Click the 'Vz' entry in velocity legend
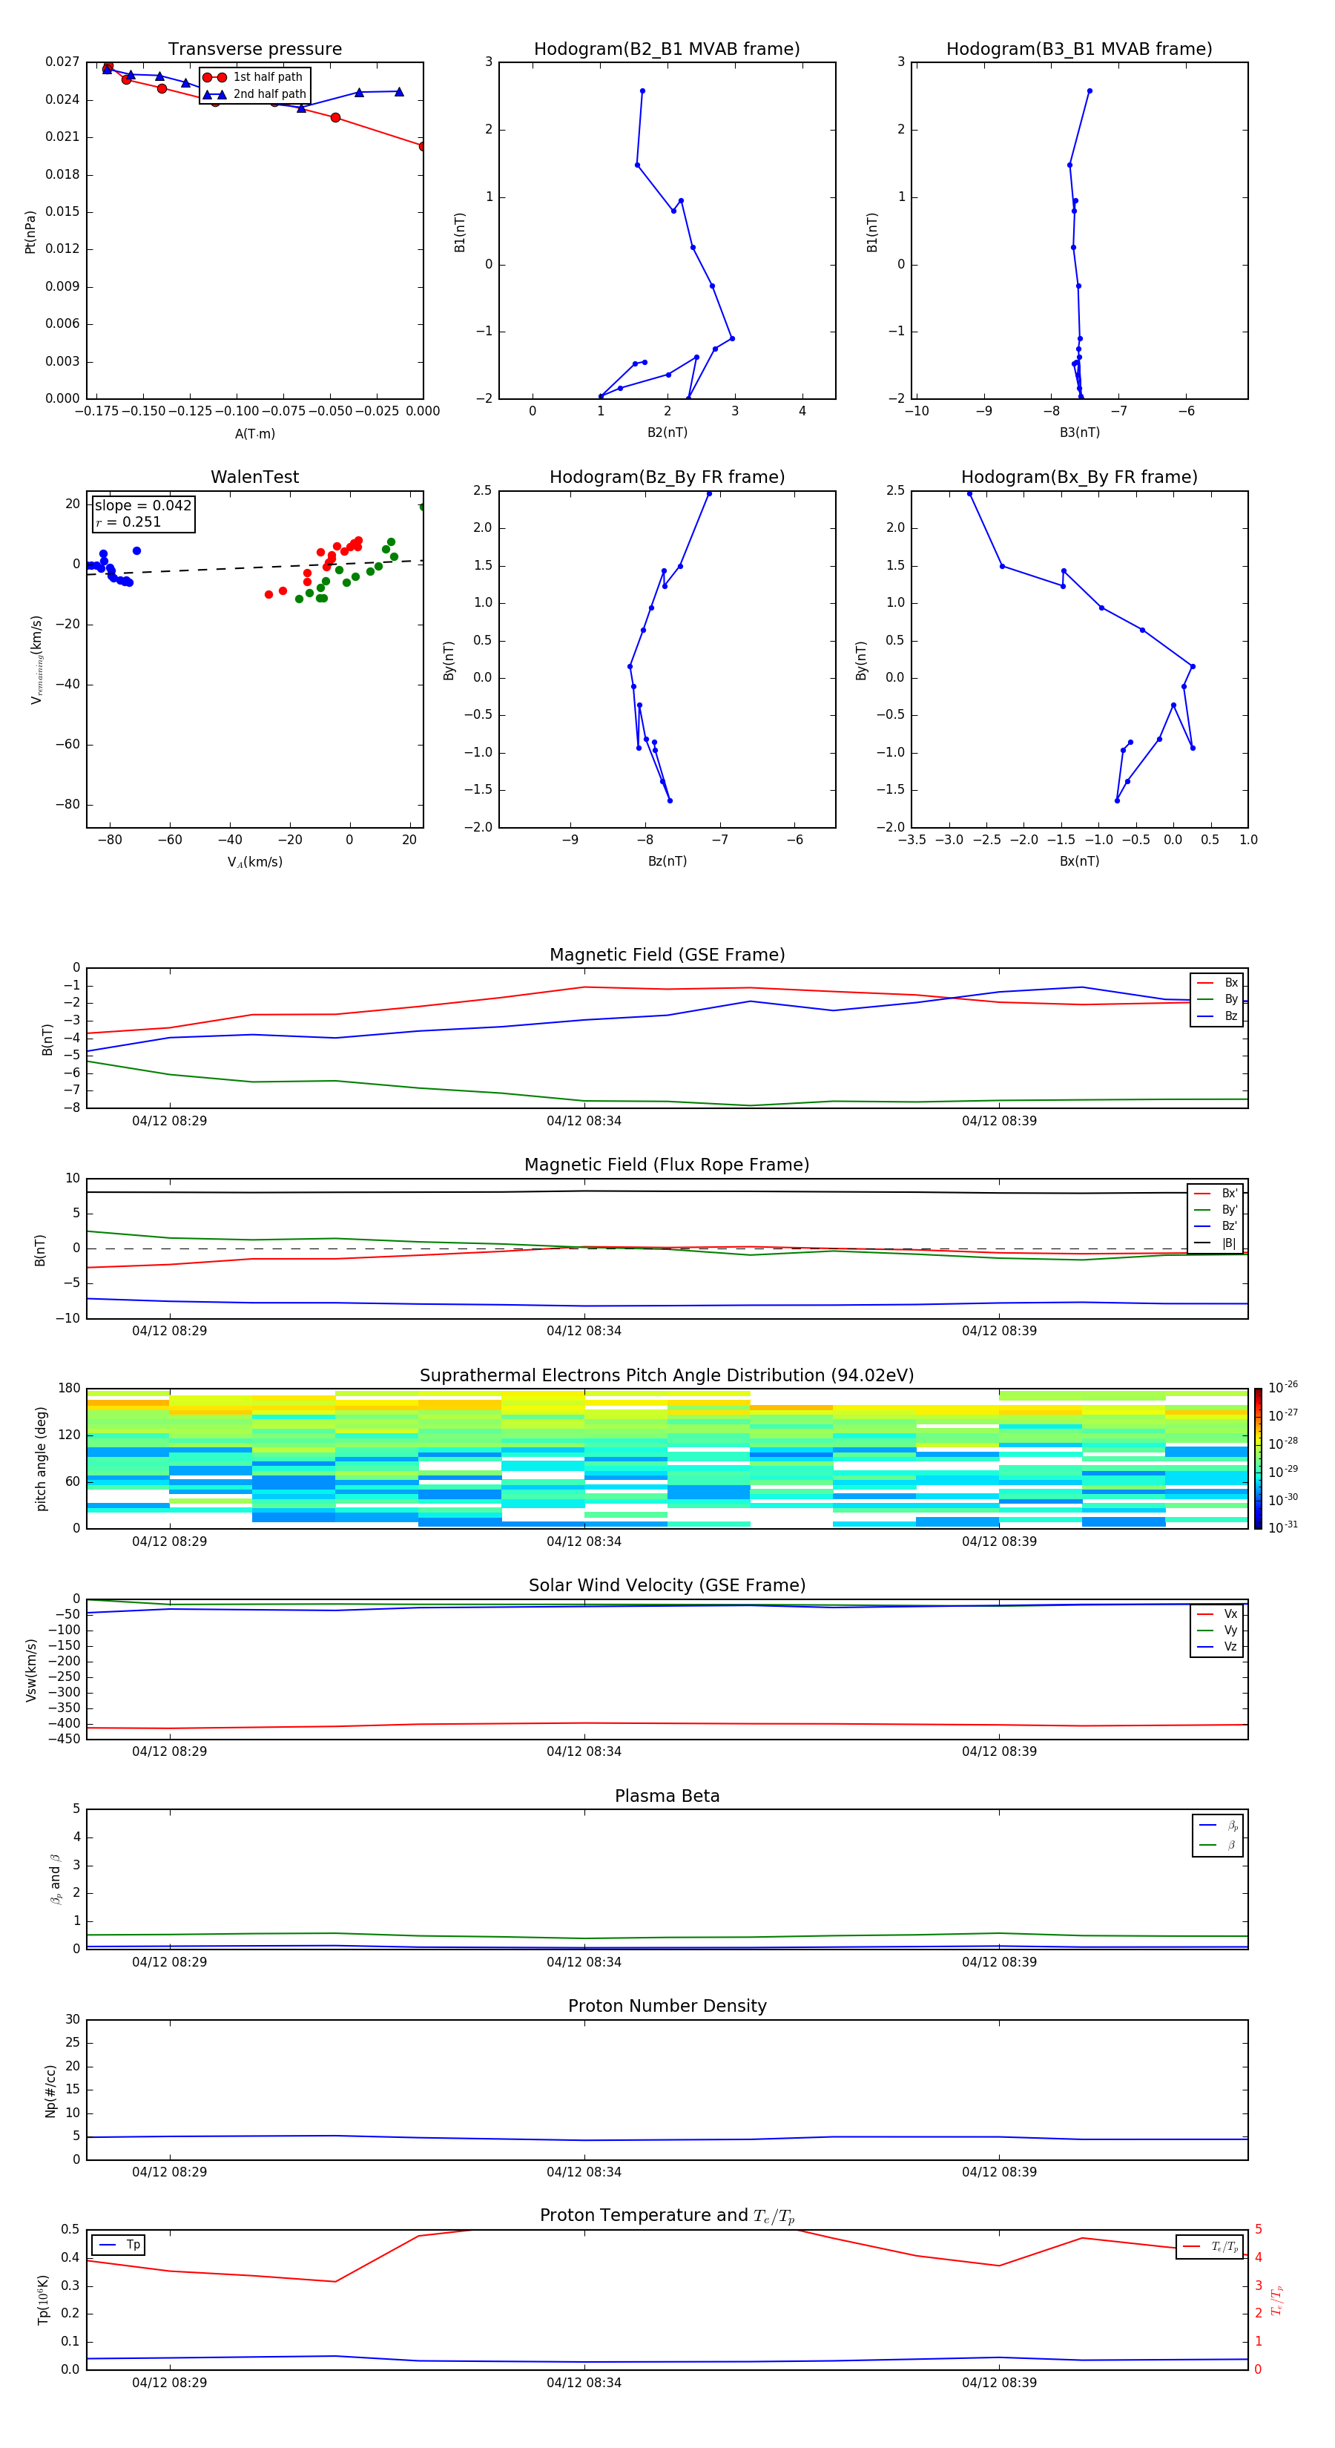Screen dimensions: 1335x2448 click(1217, 1647)
